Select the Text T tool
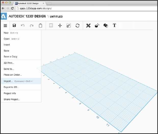This screenshot has width=158, height=134. [114, 25]
